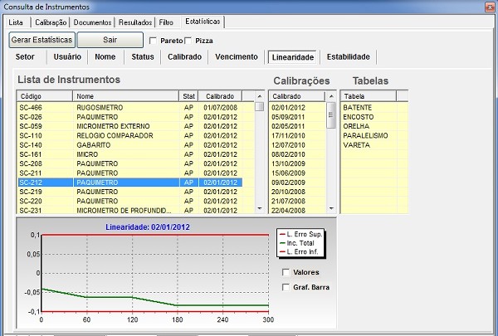Select instrument row SC-219

click(129, 192)
